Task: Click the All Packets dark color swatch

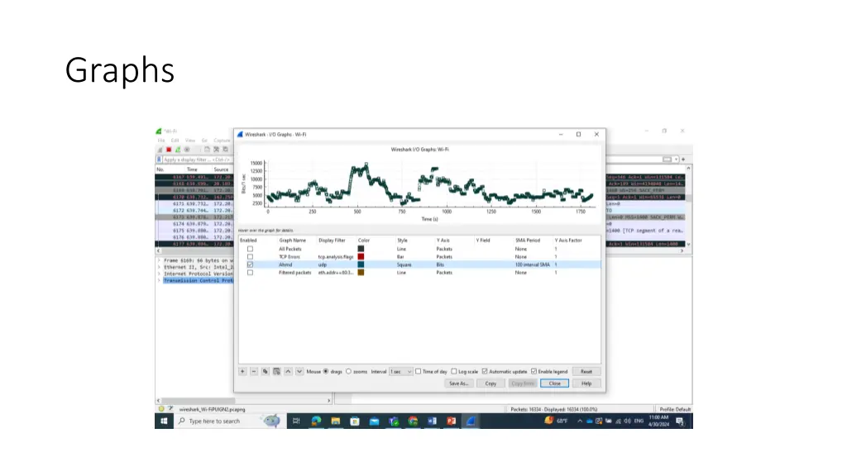Action: (x=361, y=249)
